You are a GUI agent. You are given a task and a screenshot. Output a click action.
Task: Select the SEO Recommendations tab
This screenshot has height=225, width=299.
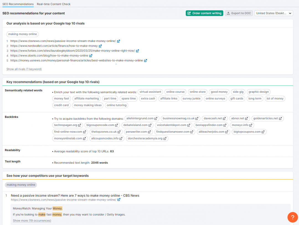[18, 4]
